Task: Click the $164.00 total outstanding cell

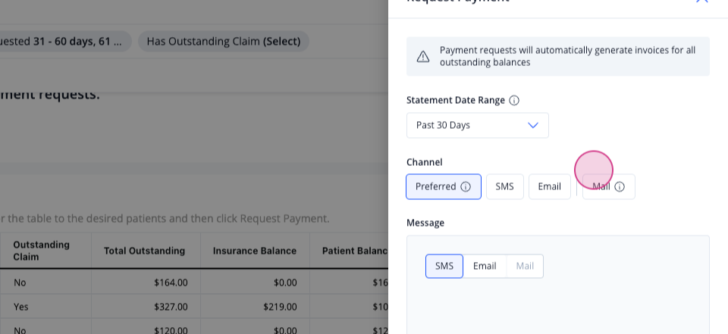Action: click(146, 282)
